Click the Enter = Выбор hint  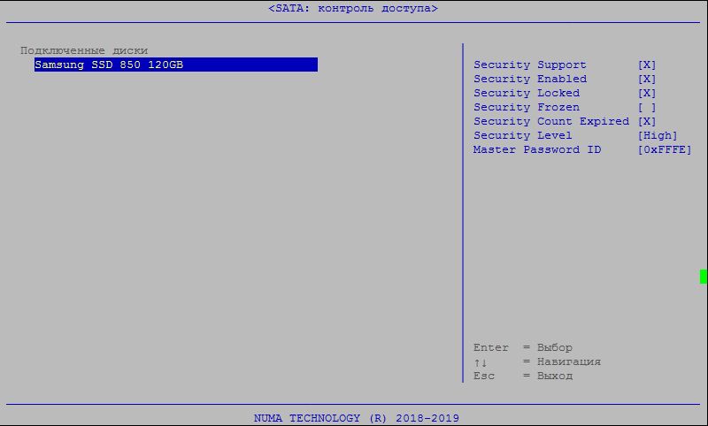522,348
